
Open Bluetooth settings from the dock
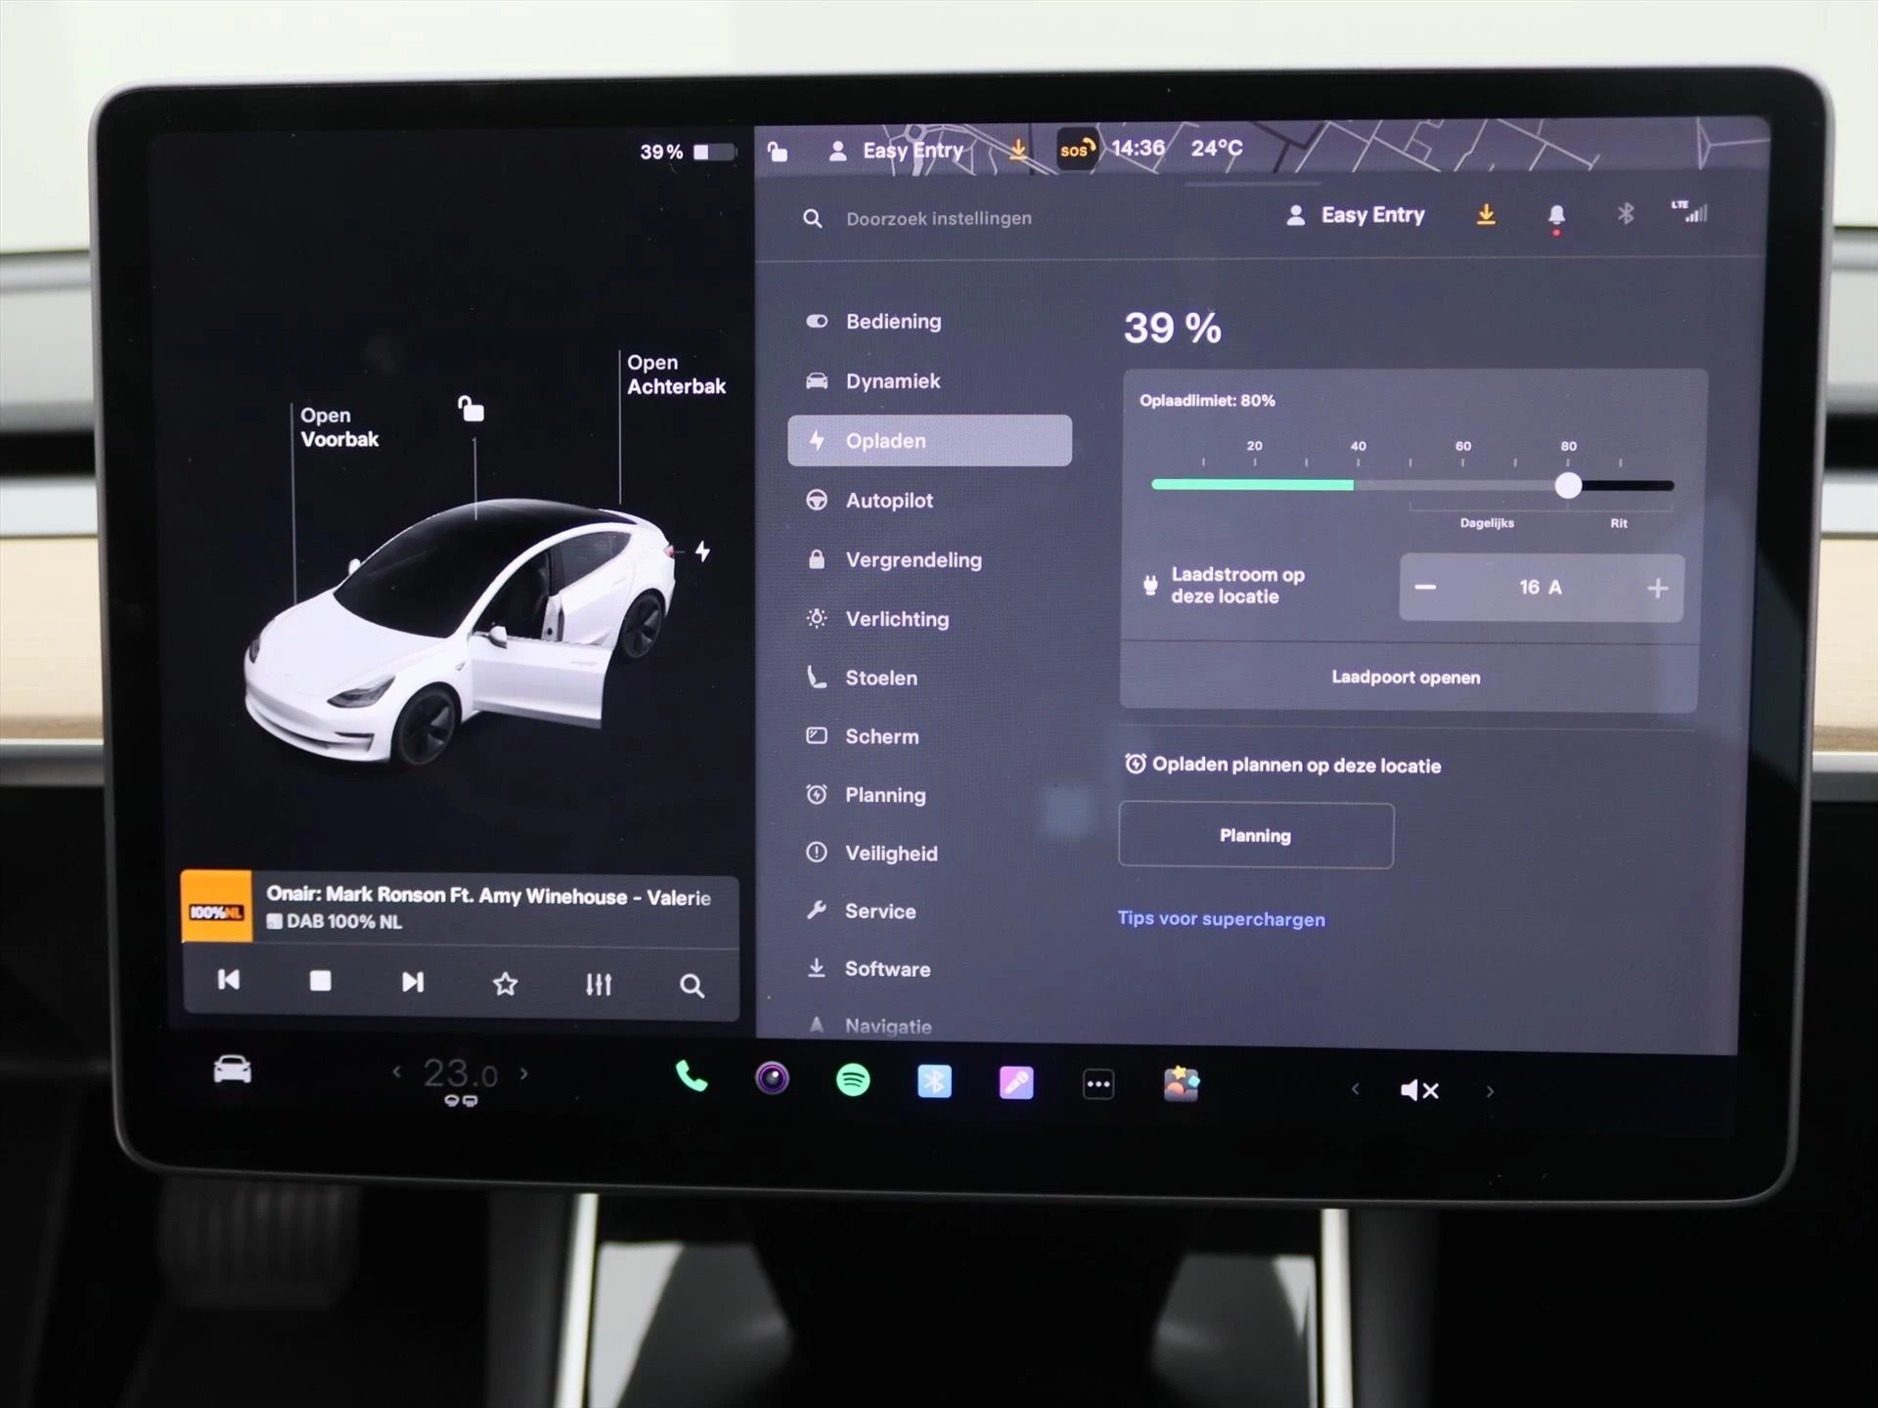coord(934,1081)
